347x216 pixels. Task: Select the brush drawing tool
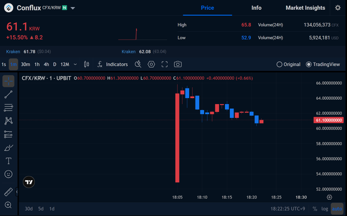pos(8,148)
